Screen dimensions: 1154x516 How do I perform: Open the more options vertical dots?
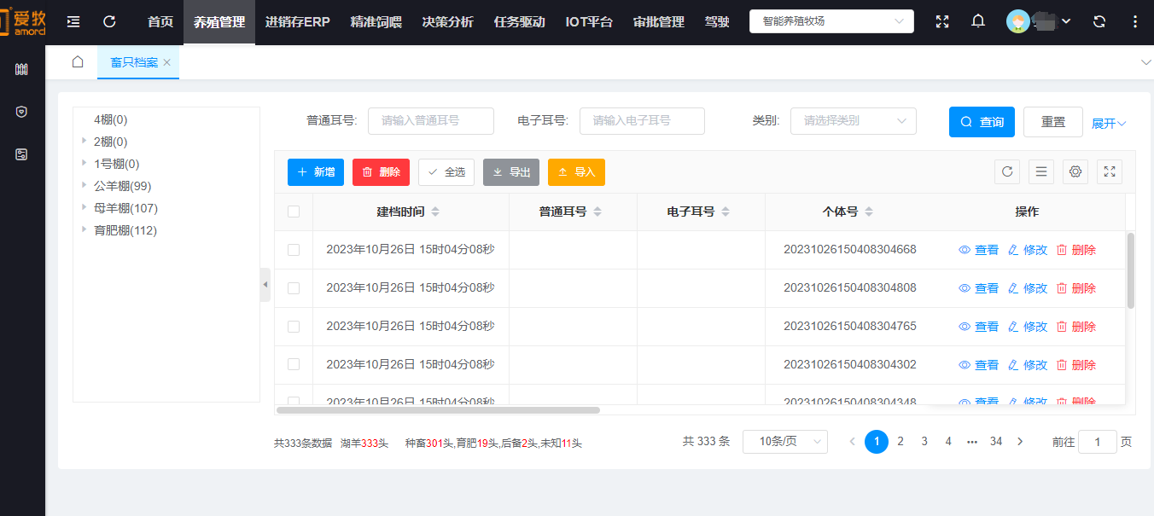[x=1134, y=22]
